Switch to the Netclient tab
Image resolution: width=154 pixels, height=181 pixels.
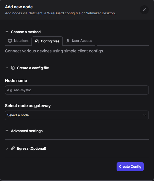tap(21, 41)
